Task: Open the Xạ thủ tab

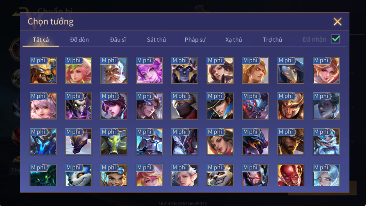Action: pyautogui.click(x=234, y=40)
